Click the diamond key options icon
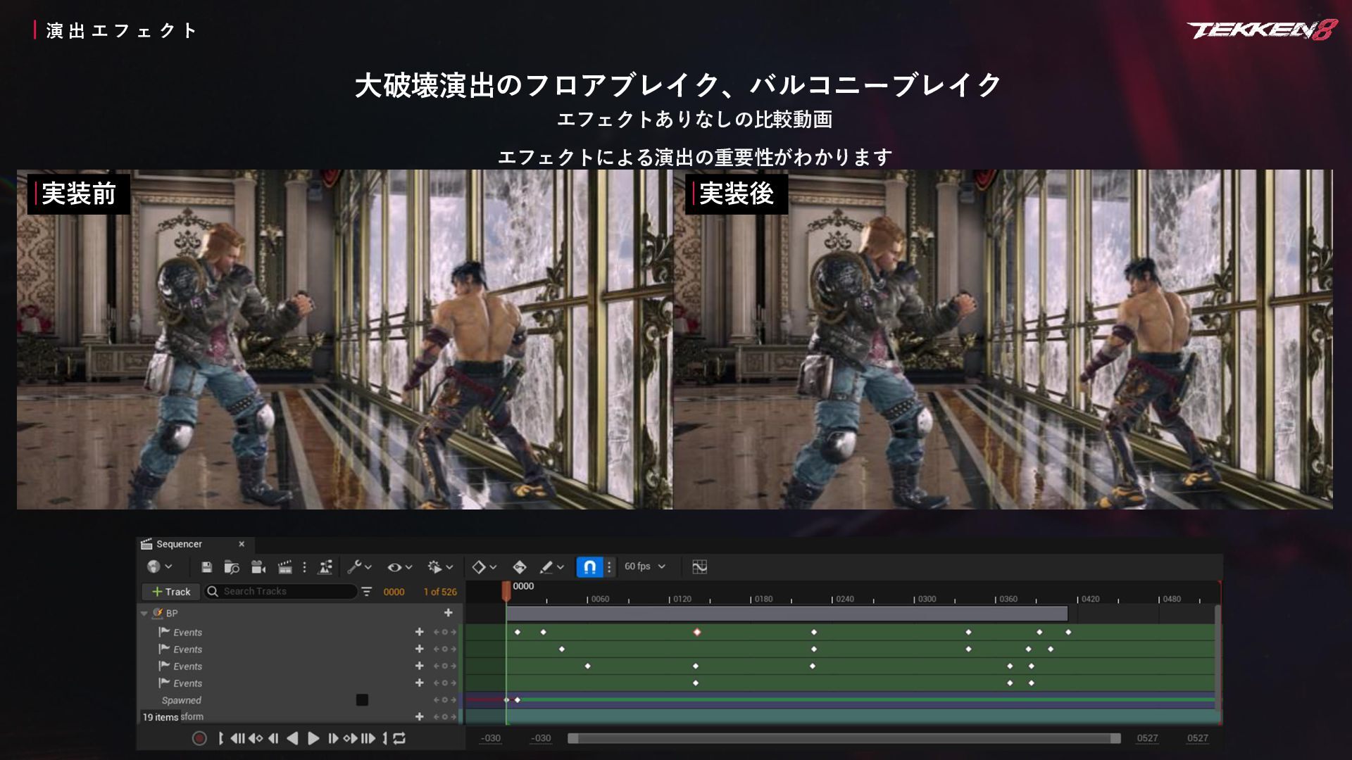1352x760 pixels. [x=479, y=567]
